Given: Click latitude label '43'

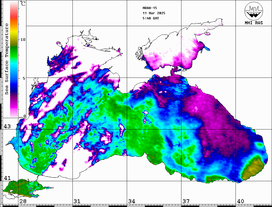Looking at the screenshot, I should tap(7, 126).
